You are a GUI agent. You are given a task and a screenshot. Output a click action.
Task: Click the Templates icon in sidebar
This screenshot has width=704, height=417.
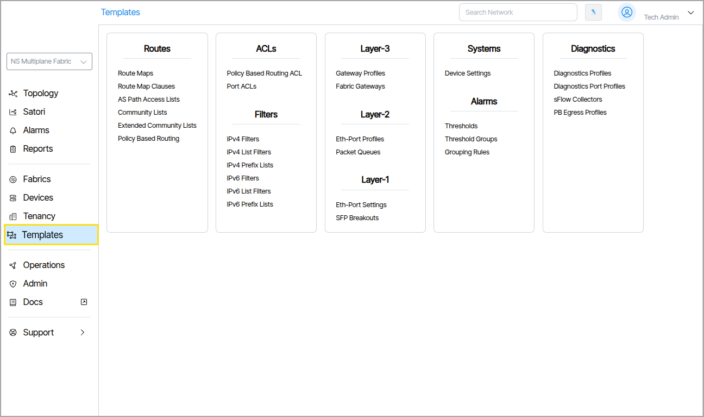12,235
